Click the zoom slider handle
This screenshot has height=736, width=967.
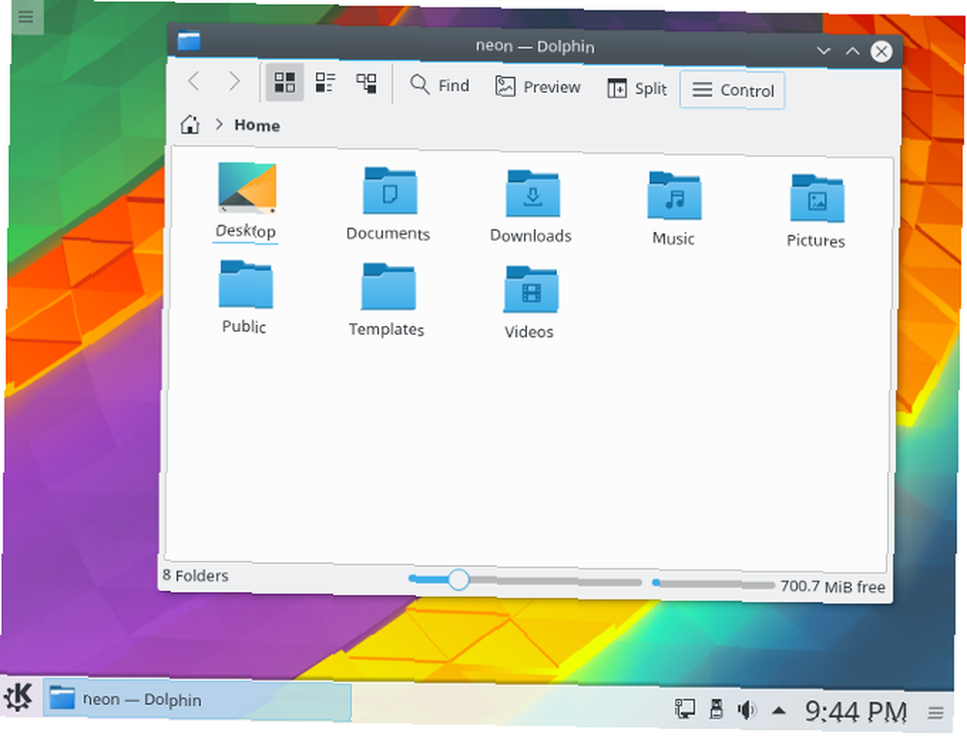(x=458, y=579)
